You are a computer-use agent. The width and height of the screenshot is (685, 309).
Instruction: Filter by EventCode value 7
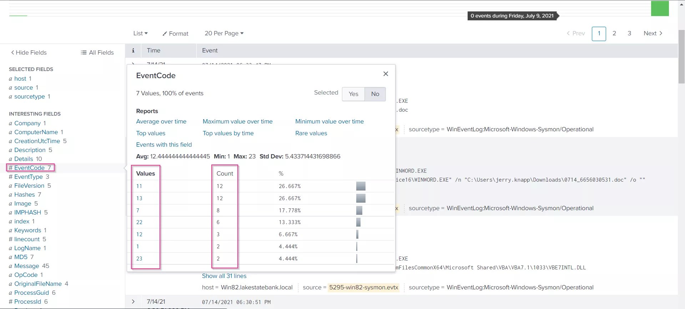138,211
